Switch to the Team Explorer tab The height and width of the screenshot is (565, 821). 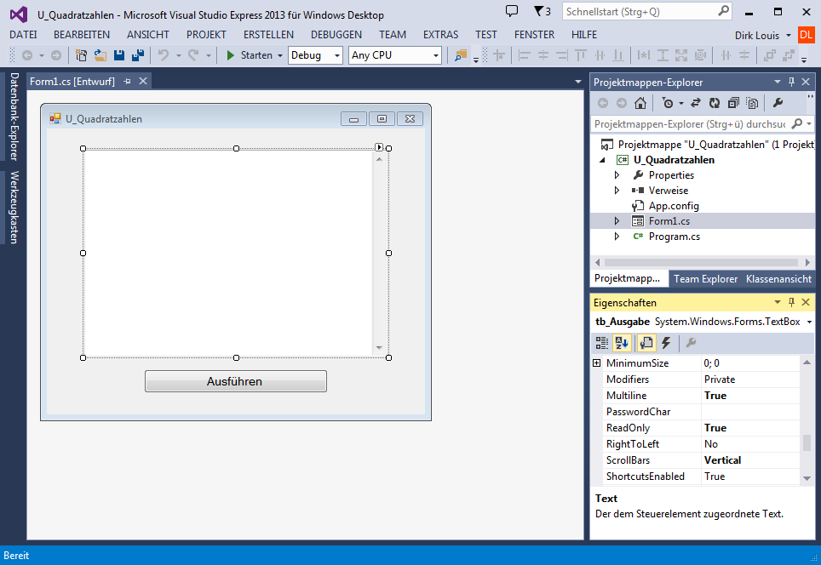click(705, 279)
